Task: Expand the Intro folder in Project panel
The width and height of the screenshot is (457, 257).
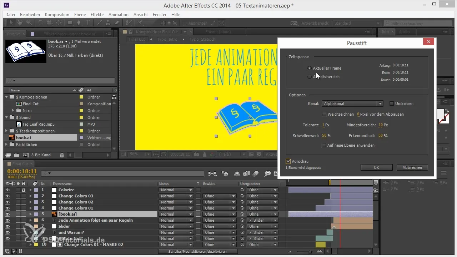Action: pos(14,111)
